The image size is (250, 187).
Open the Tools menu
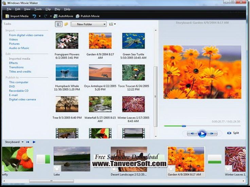[x=38, y=9]
